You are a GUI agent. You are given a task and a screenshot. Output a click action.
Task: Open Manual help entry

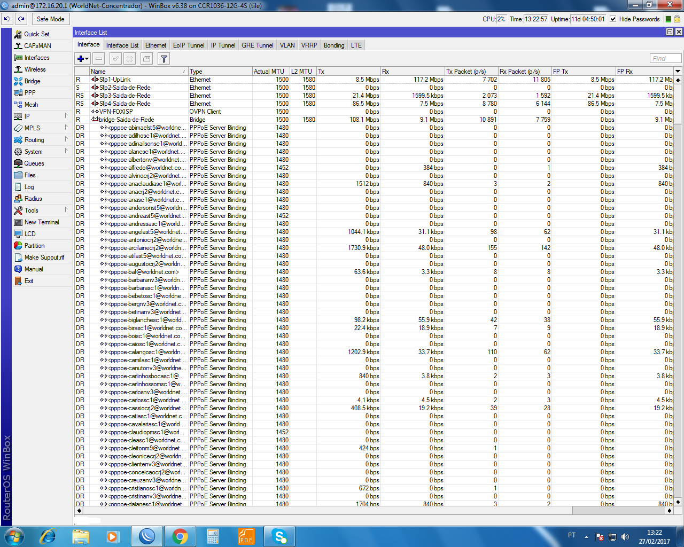click(34, 269)
